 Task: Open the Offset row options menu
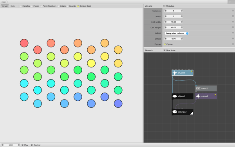click(x=233, y=38)
